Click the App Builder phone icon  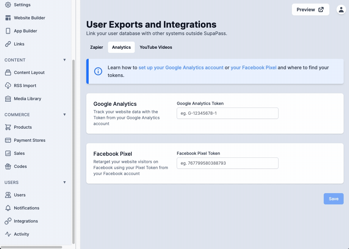coord(8,31)
